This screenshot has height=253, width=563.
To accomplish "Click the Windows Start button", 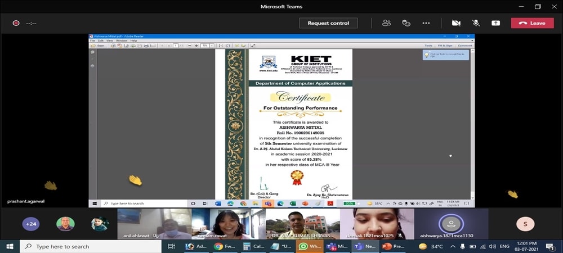I will [10, 246].
